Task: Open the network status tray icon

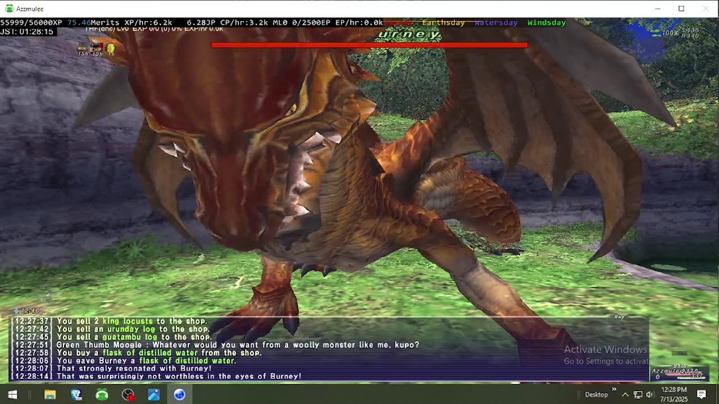Action: 638,394
